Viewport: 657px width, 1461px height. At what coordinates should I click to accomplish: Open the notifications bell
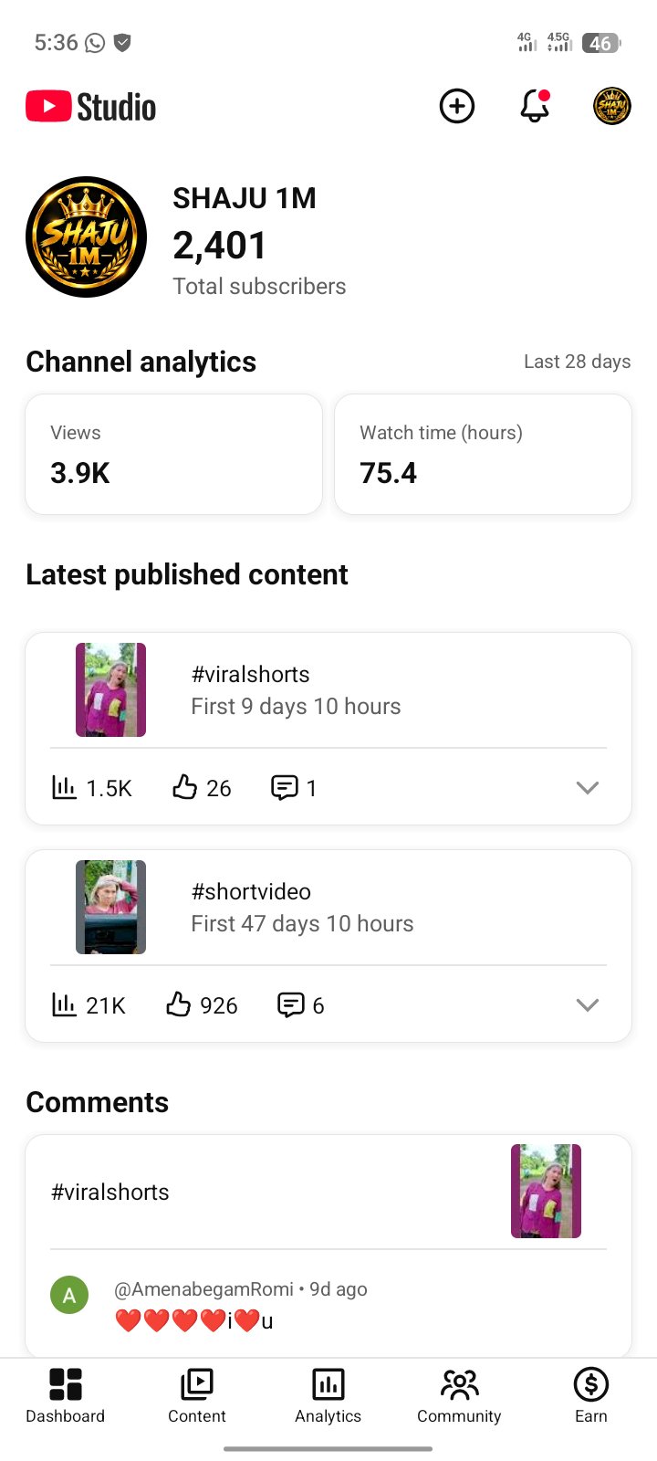pos(535,107)
